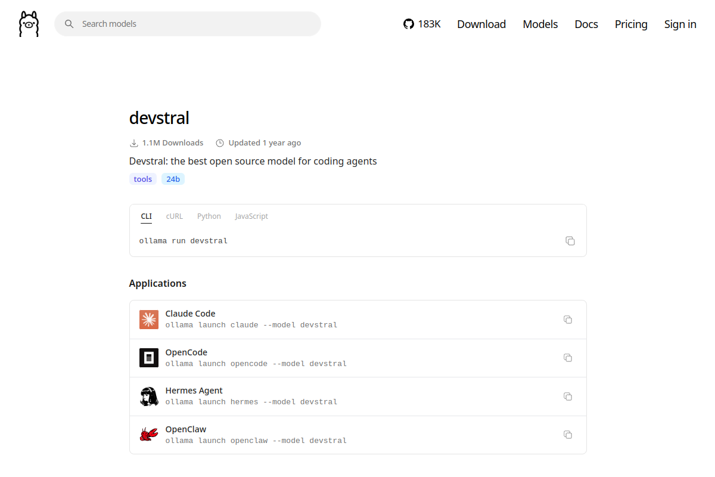Click the OpenCode app icon

coord(149,358)
